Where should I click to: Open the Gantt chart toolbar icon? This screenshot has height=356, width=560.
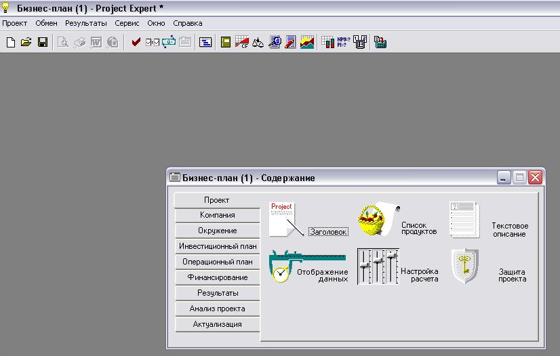click(x=205, y=43)
